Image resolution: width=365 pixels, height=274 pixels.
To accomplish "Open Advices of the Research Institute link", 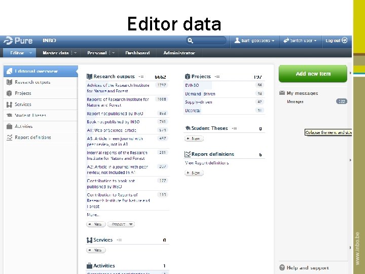I will (118, 88).
